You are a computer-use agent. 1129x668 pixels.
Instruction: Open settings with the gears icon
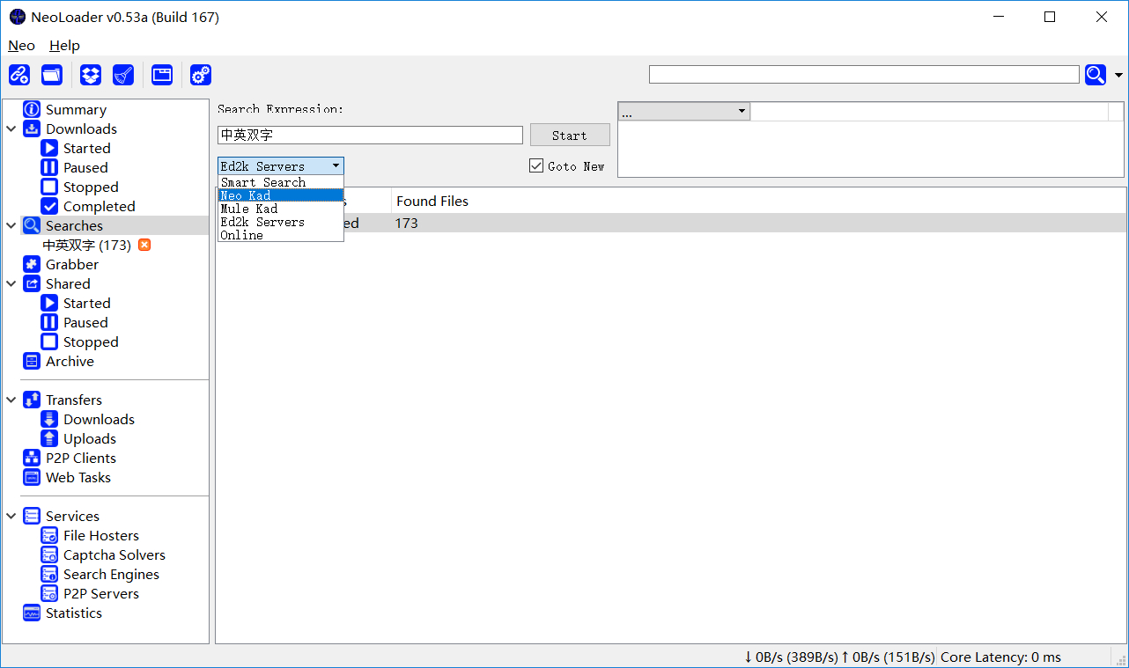tap(201, 75)
